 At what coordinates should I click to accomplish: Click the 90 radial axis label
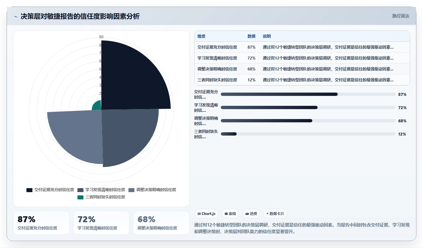(101, 37)
